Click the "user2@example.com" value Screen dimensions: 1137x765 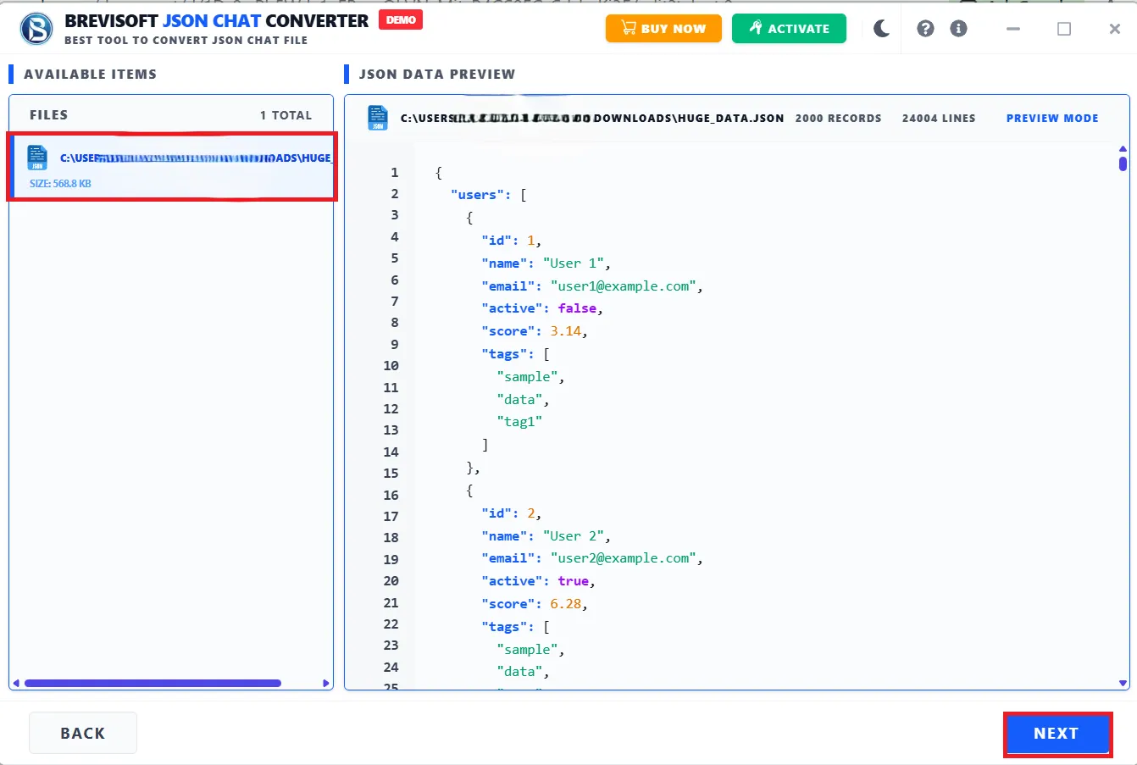pyautogui.click(x=623, y=558)
